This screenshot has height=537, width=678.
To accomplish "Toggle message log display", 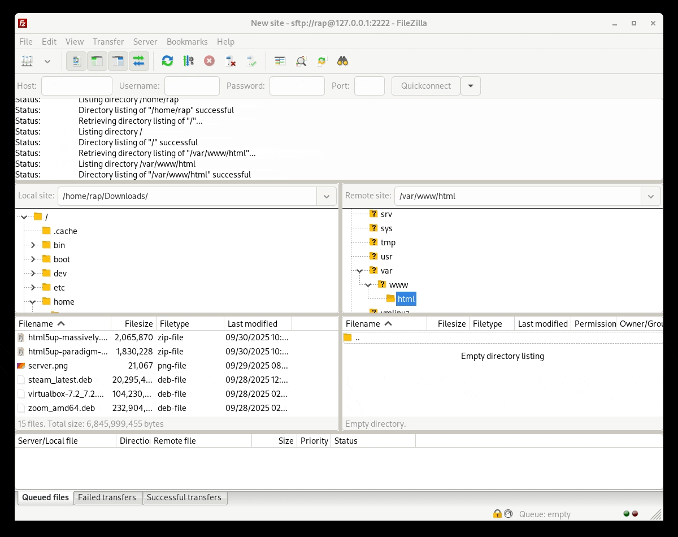I will (x=76, y=61).
